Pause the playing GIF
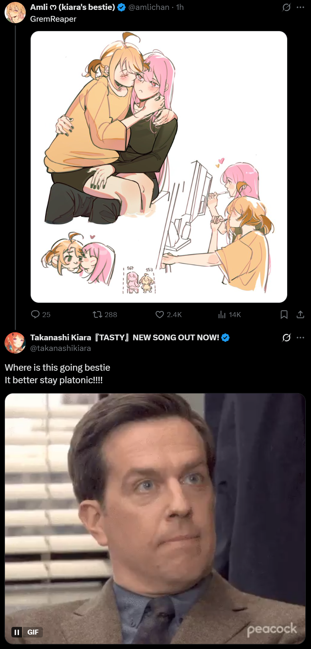The height and width of the screenshot is (649, 311). (x=17, y=632)
